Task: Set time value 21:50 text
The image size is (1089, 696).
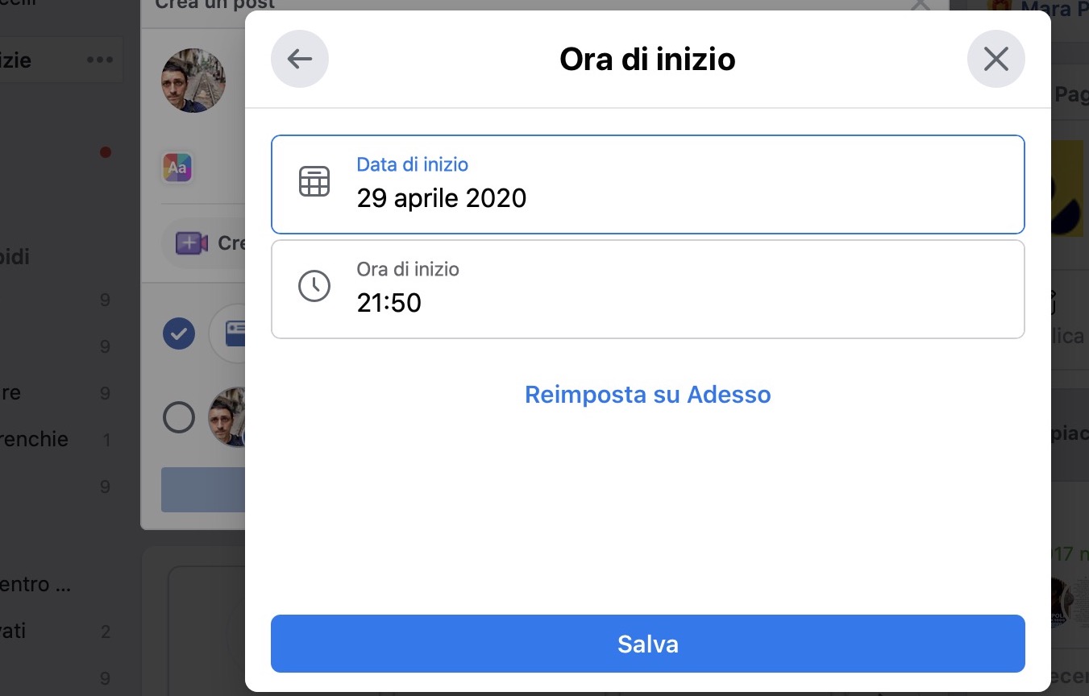Action: 389,303
